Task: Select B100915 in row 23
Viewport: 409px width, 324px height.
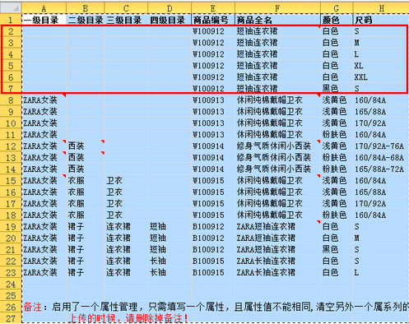Action: [213, 273]
